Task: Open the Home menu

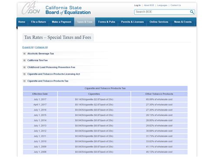Action: click(22, 22)
